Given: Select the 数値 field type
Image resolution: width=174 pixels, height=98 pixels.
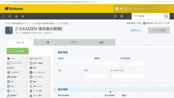Looking at the screenshot, I should [x=17, y=68].
